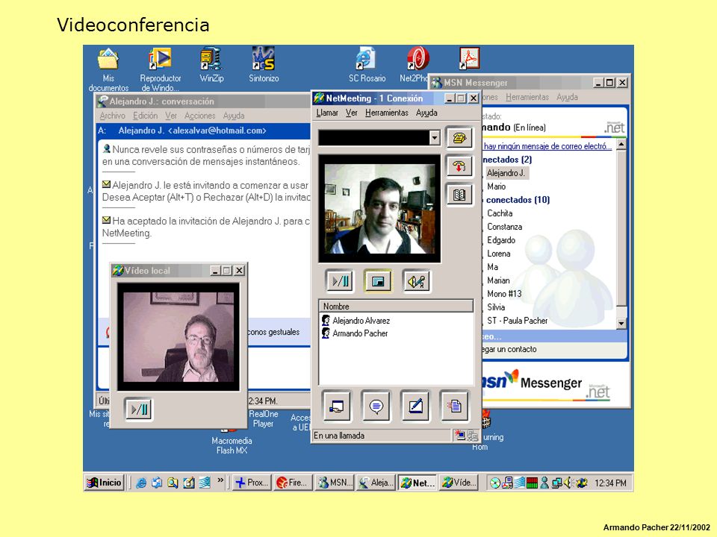Open Acciones menu in the conversation window
The image size is (717, 537).
pos(200,116)
